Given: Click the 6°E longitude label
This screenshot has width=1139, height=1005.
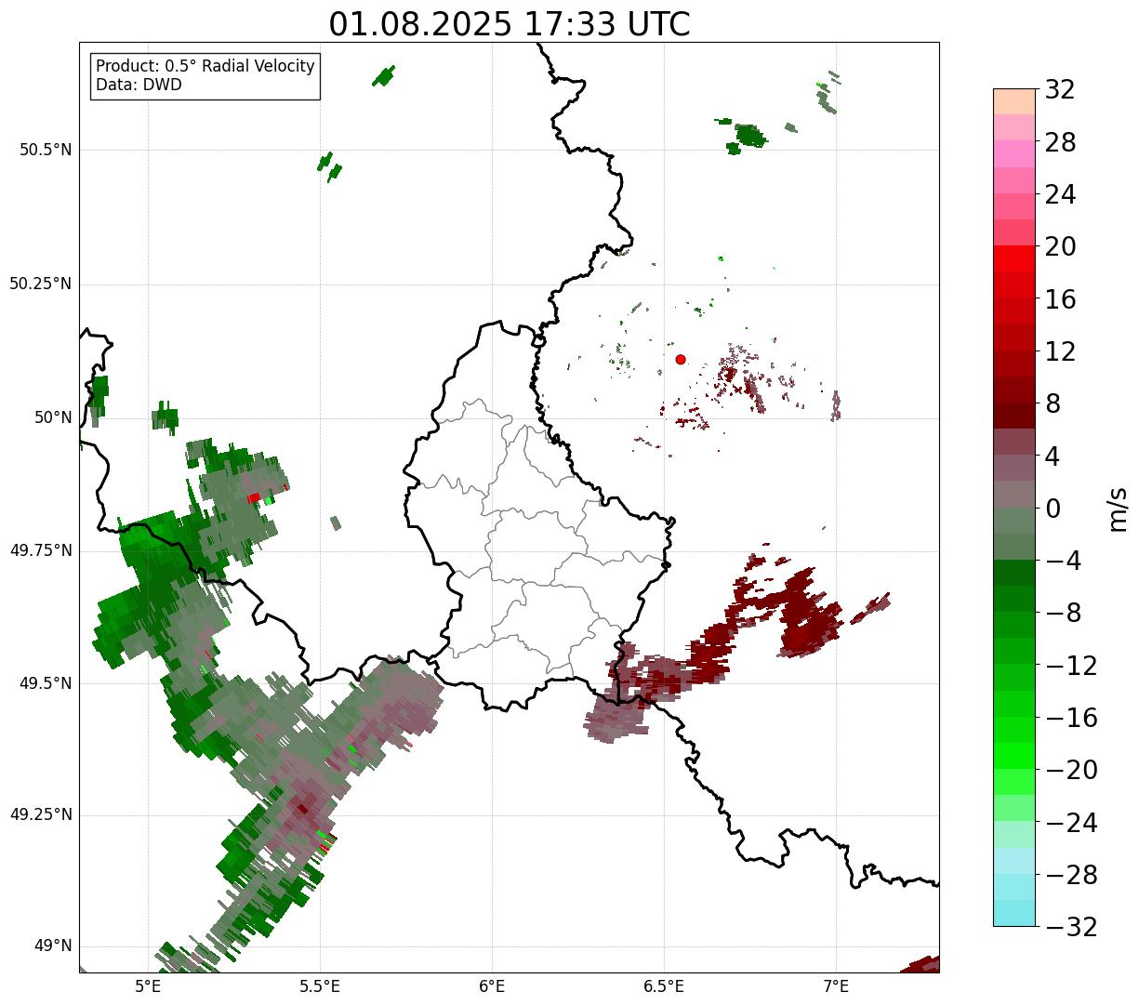Looking at the screenshot, I should point(492,985).
